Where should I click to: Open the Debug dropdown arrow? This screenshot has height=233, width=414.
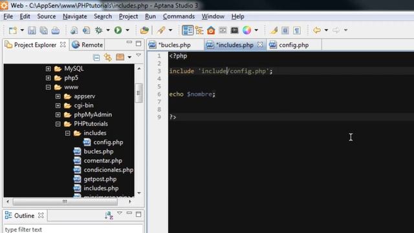coord(108,30)
